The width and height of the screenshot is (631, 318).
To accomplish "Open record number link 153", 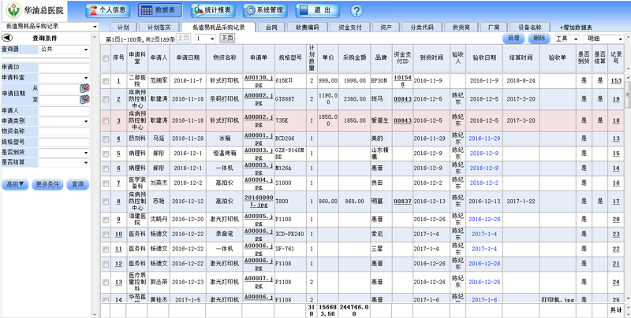I will [x=616, y=81].
